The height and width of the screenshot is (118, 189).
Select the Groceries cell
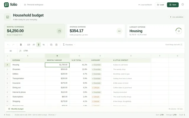coord(28,69)
